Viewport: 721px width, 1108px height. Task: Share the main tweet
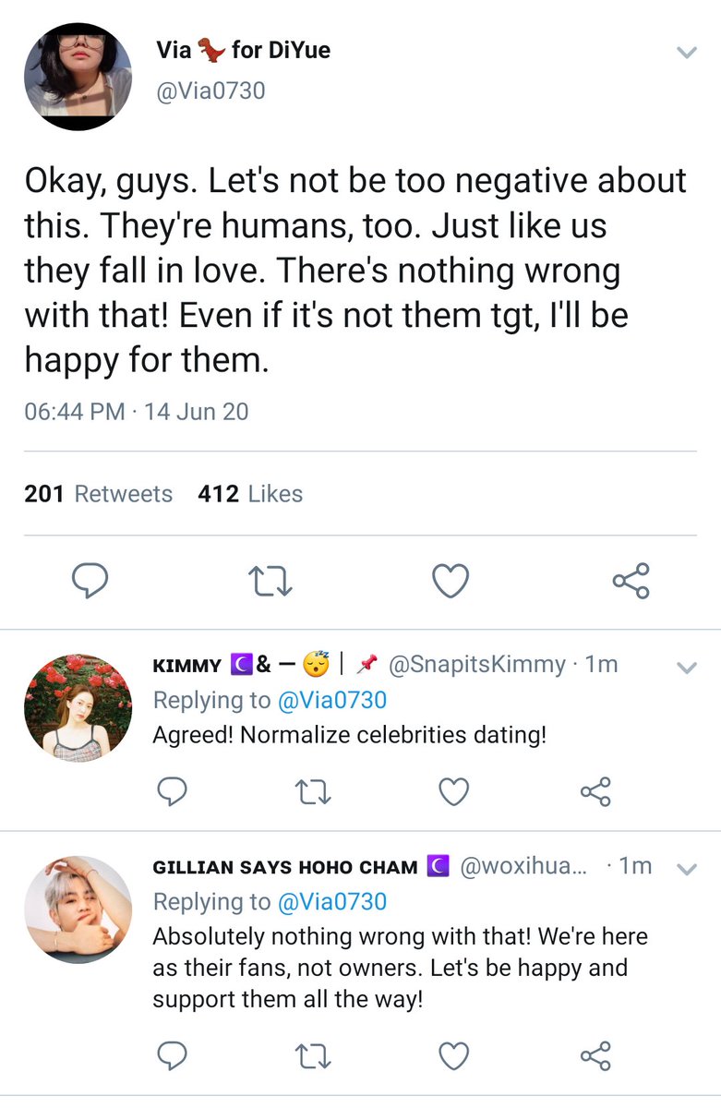pos(631,582)
